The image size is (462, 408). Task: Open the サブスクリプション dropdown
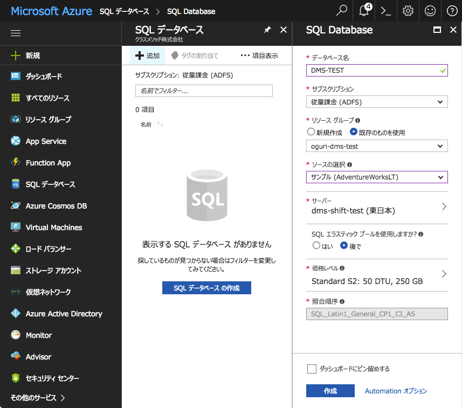(376, 101)
